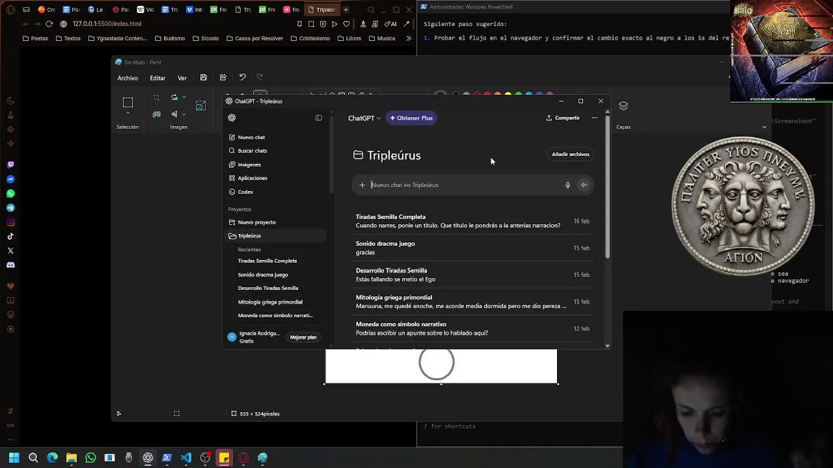Click Mejorar plan button
Image resolution: width=833 pixels, height=468 pixels.
coord(303,337)
